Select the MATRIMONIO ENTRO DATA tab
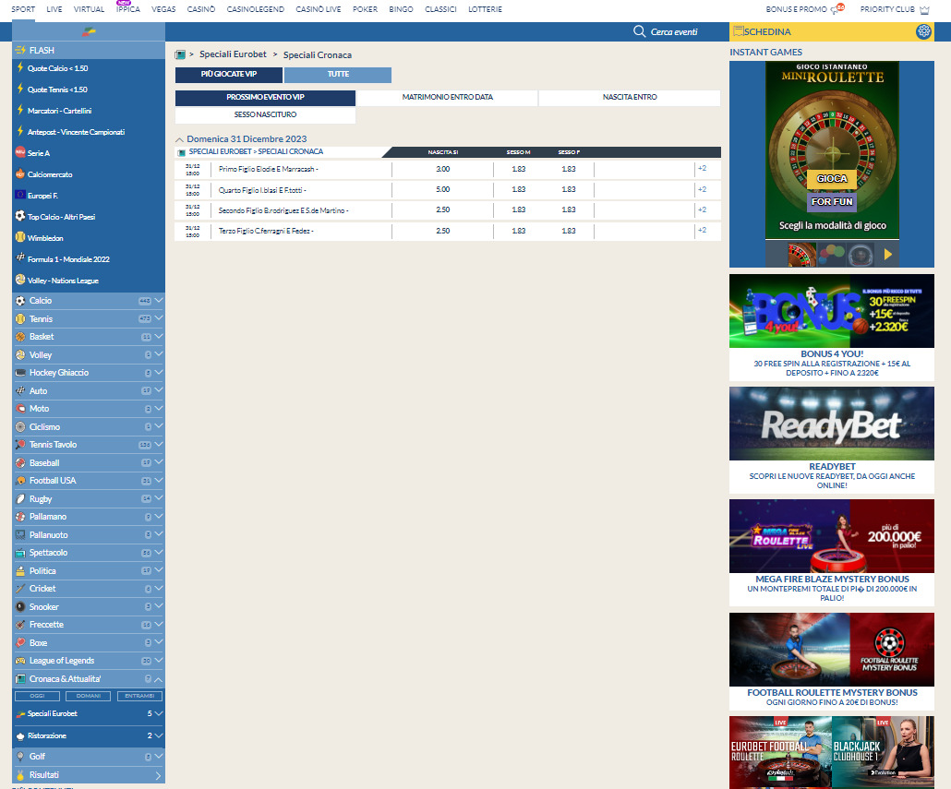This screenshot has width=951, height=789. 448,97
